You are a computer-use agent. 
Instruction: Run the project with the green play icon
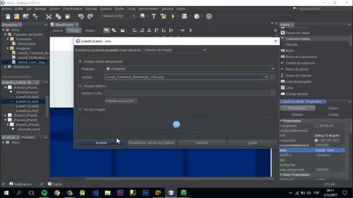point(173,16)
